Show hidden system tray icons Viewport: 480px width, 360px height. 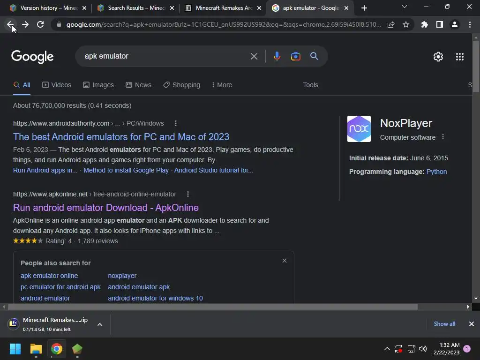coord(387,349)
